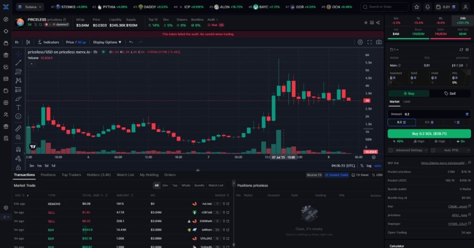The width and height of the screenshot is (474, 248).
Task: Open the Solana network dropdown
Action: pyautogui.click(x=30, y=6)
